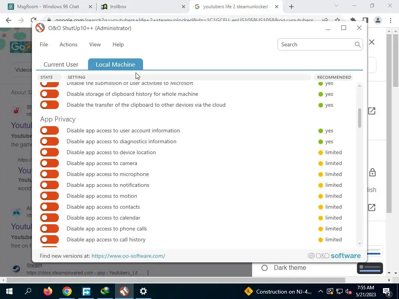399x299 pixels.
Task: Open taskbar search magnifier
Action: (28, 291)
